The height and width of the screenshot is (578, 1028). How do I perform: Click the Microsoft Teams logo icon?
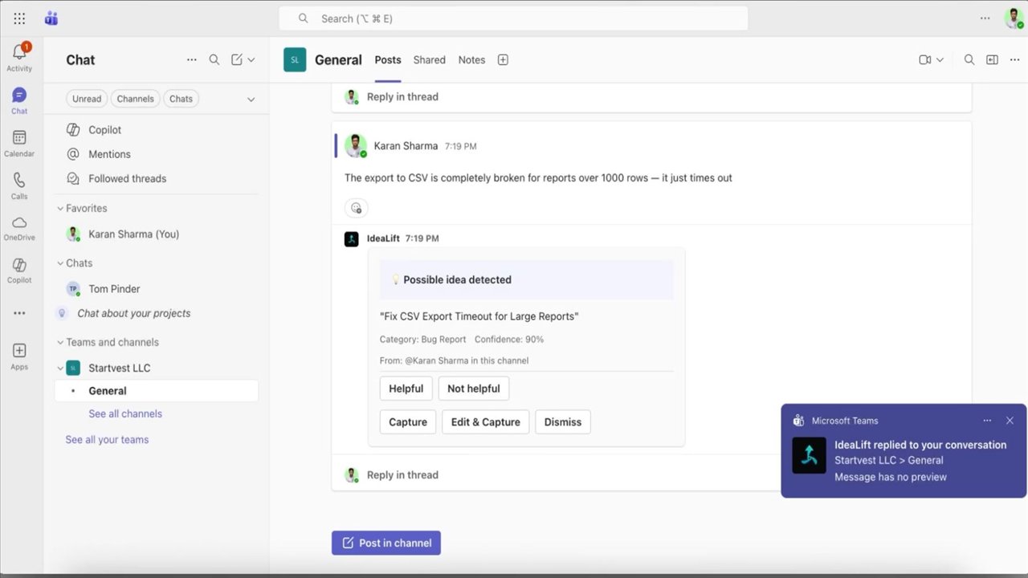coord(51,18)
